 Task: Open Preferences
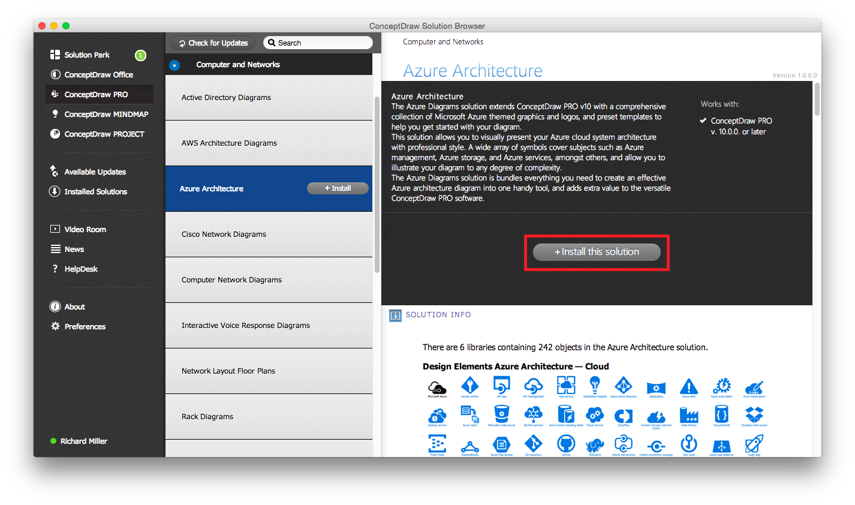tap(78, 326)
